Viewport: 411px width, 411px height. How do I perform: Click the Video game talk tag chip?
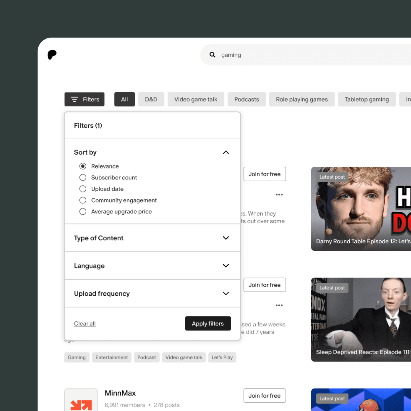click(184, 357)
